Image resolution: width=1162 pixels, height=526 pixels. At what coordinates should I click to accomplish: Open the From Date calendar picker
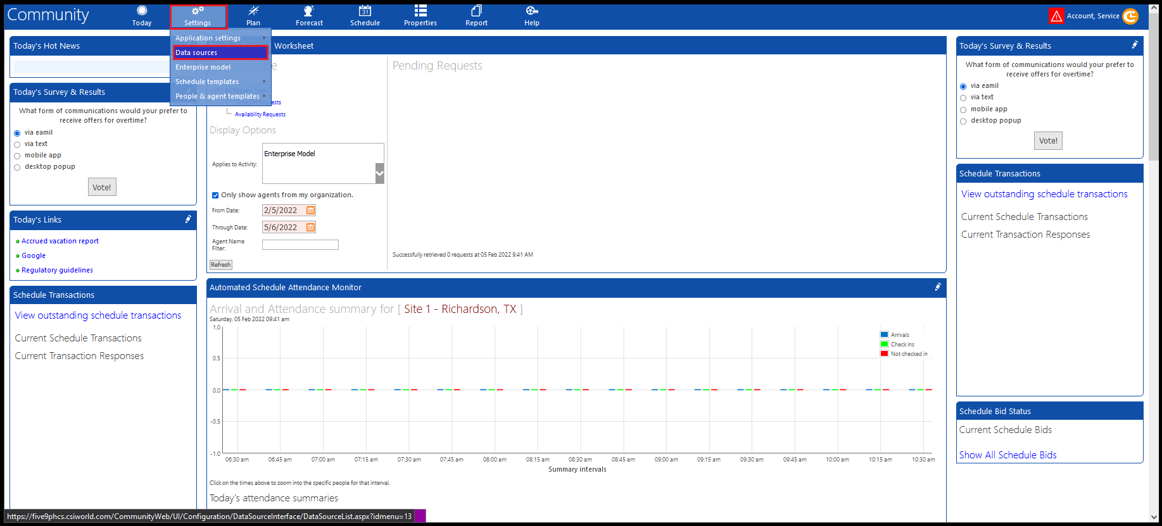[310, 211]
